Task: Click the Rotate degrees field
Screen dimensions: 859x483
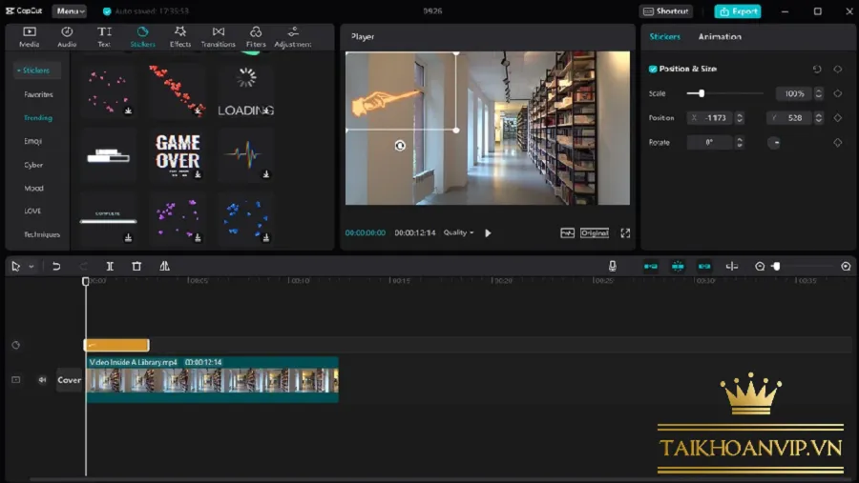Action: click(710, 142)
